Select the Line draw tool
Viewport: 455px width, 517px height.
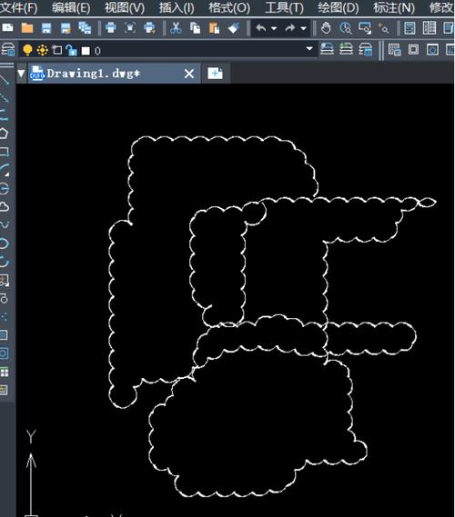(x=4, y=79)
